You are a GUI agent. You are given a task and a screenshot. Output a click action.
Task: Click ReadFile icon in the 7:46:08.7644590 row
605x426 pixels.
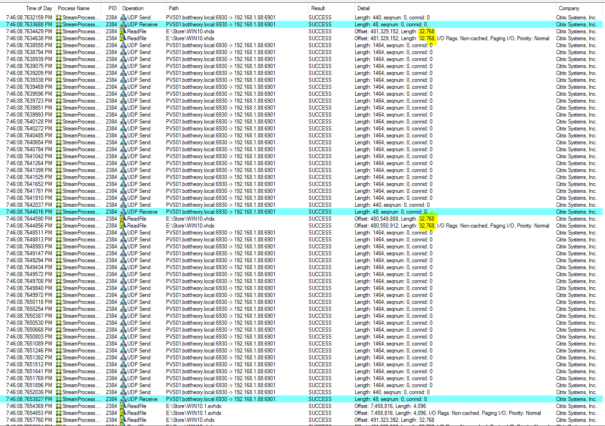123,219
